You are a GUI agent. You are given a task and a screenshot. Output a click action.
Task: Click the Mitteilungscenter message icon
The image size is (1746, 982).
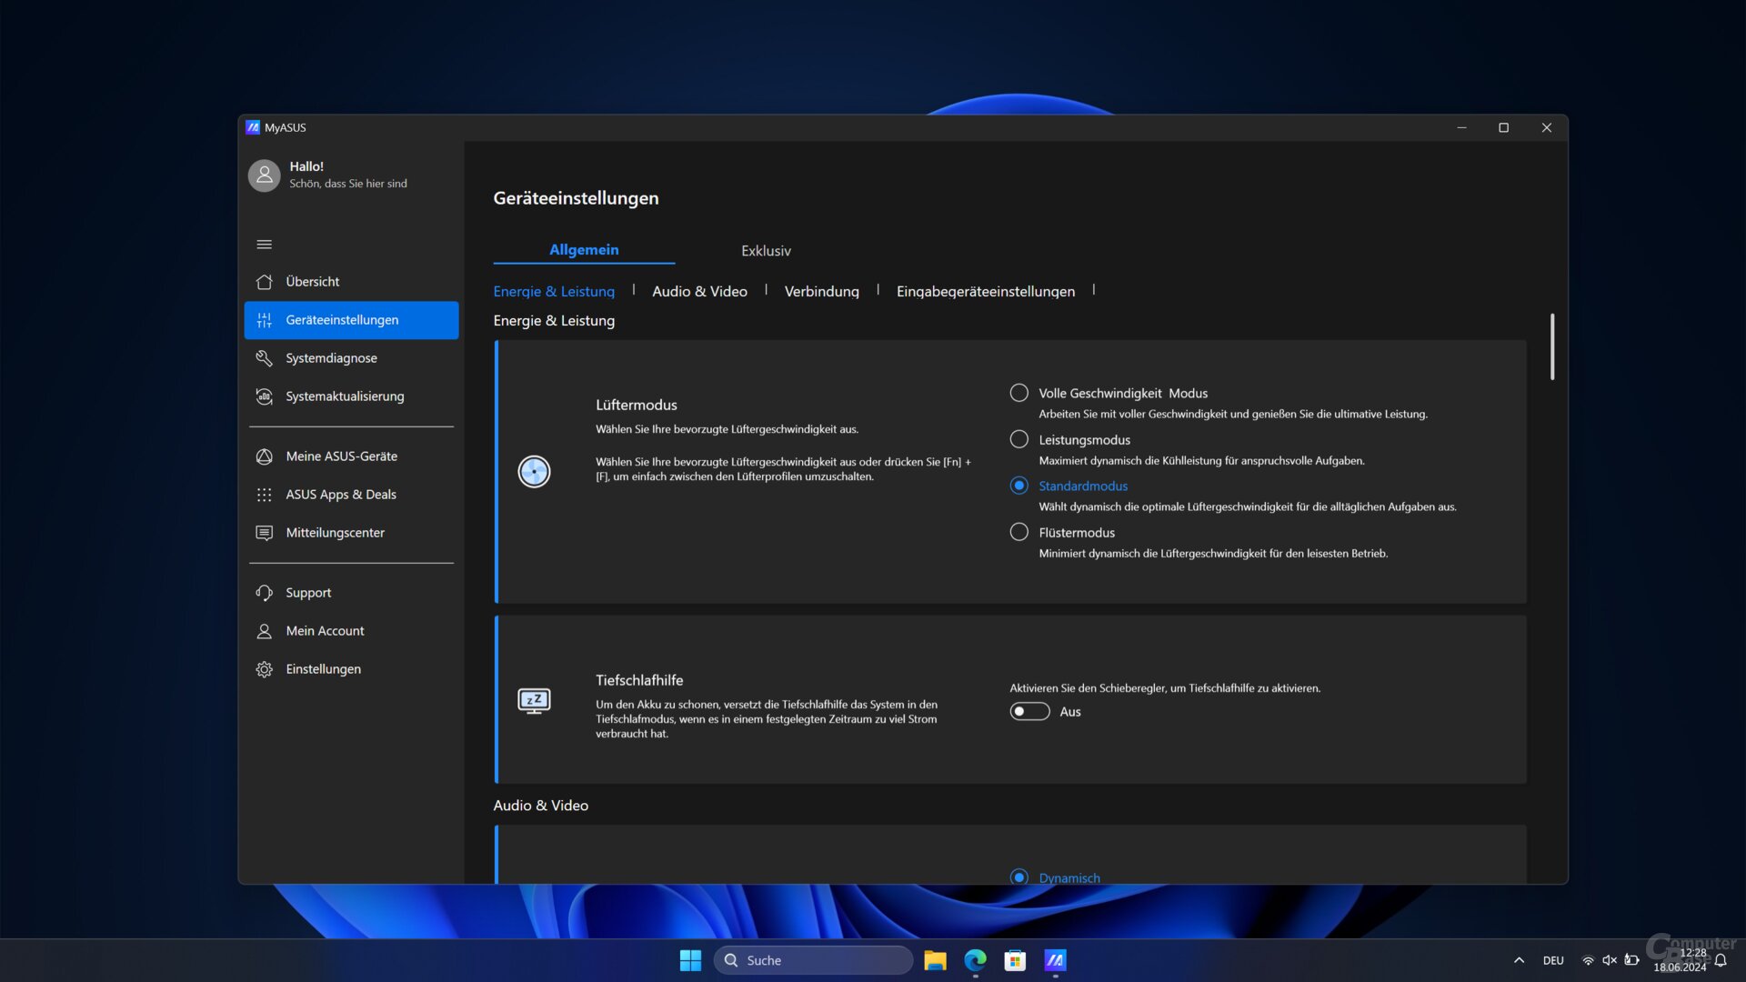[264, 533]
